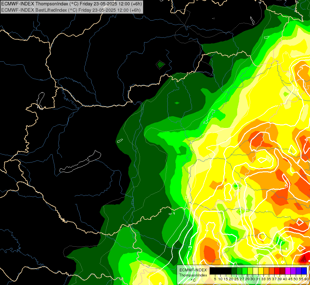This screenshot has width=310, height=285.
Task: Select the medium green 25-27 legend swatch
Action: point(239,271)
